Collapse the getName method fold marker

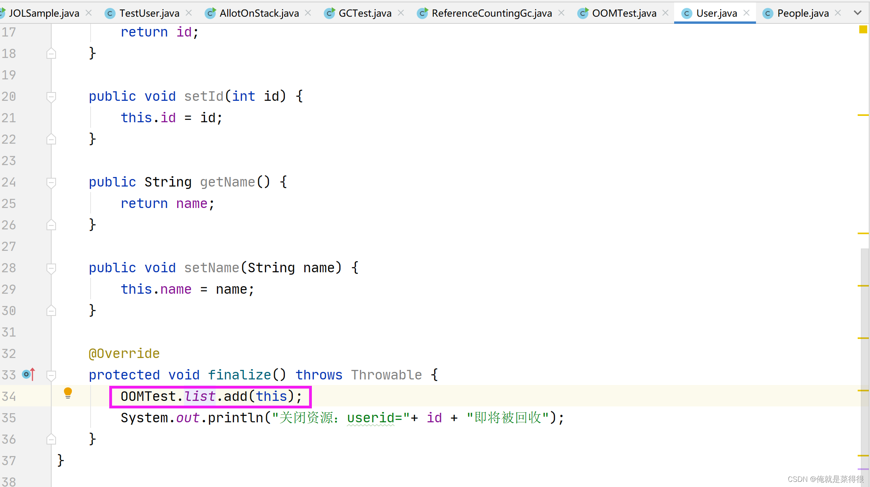click(51, 182)
